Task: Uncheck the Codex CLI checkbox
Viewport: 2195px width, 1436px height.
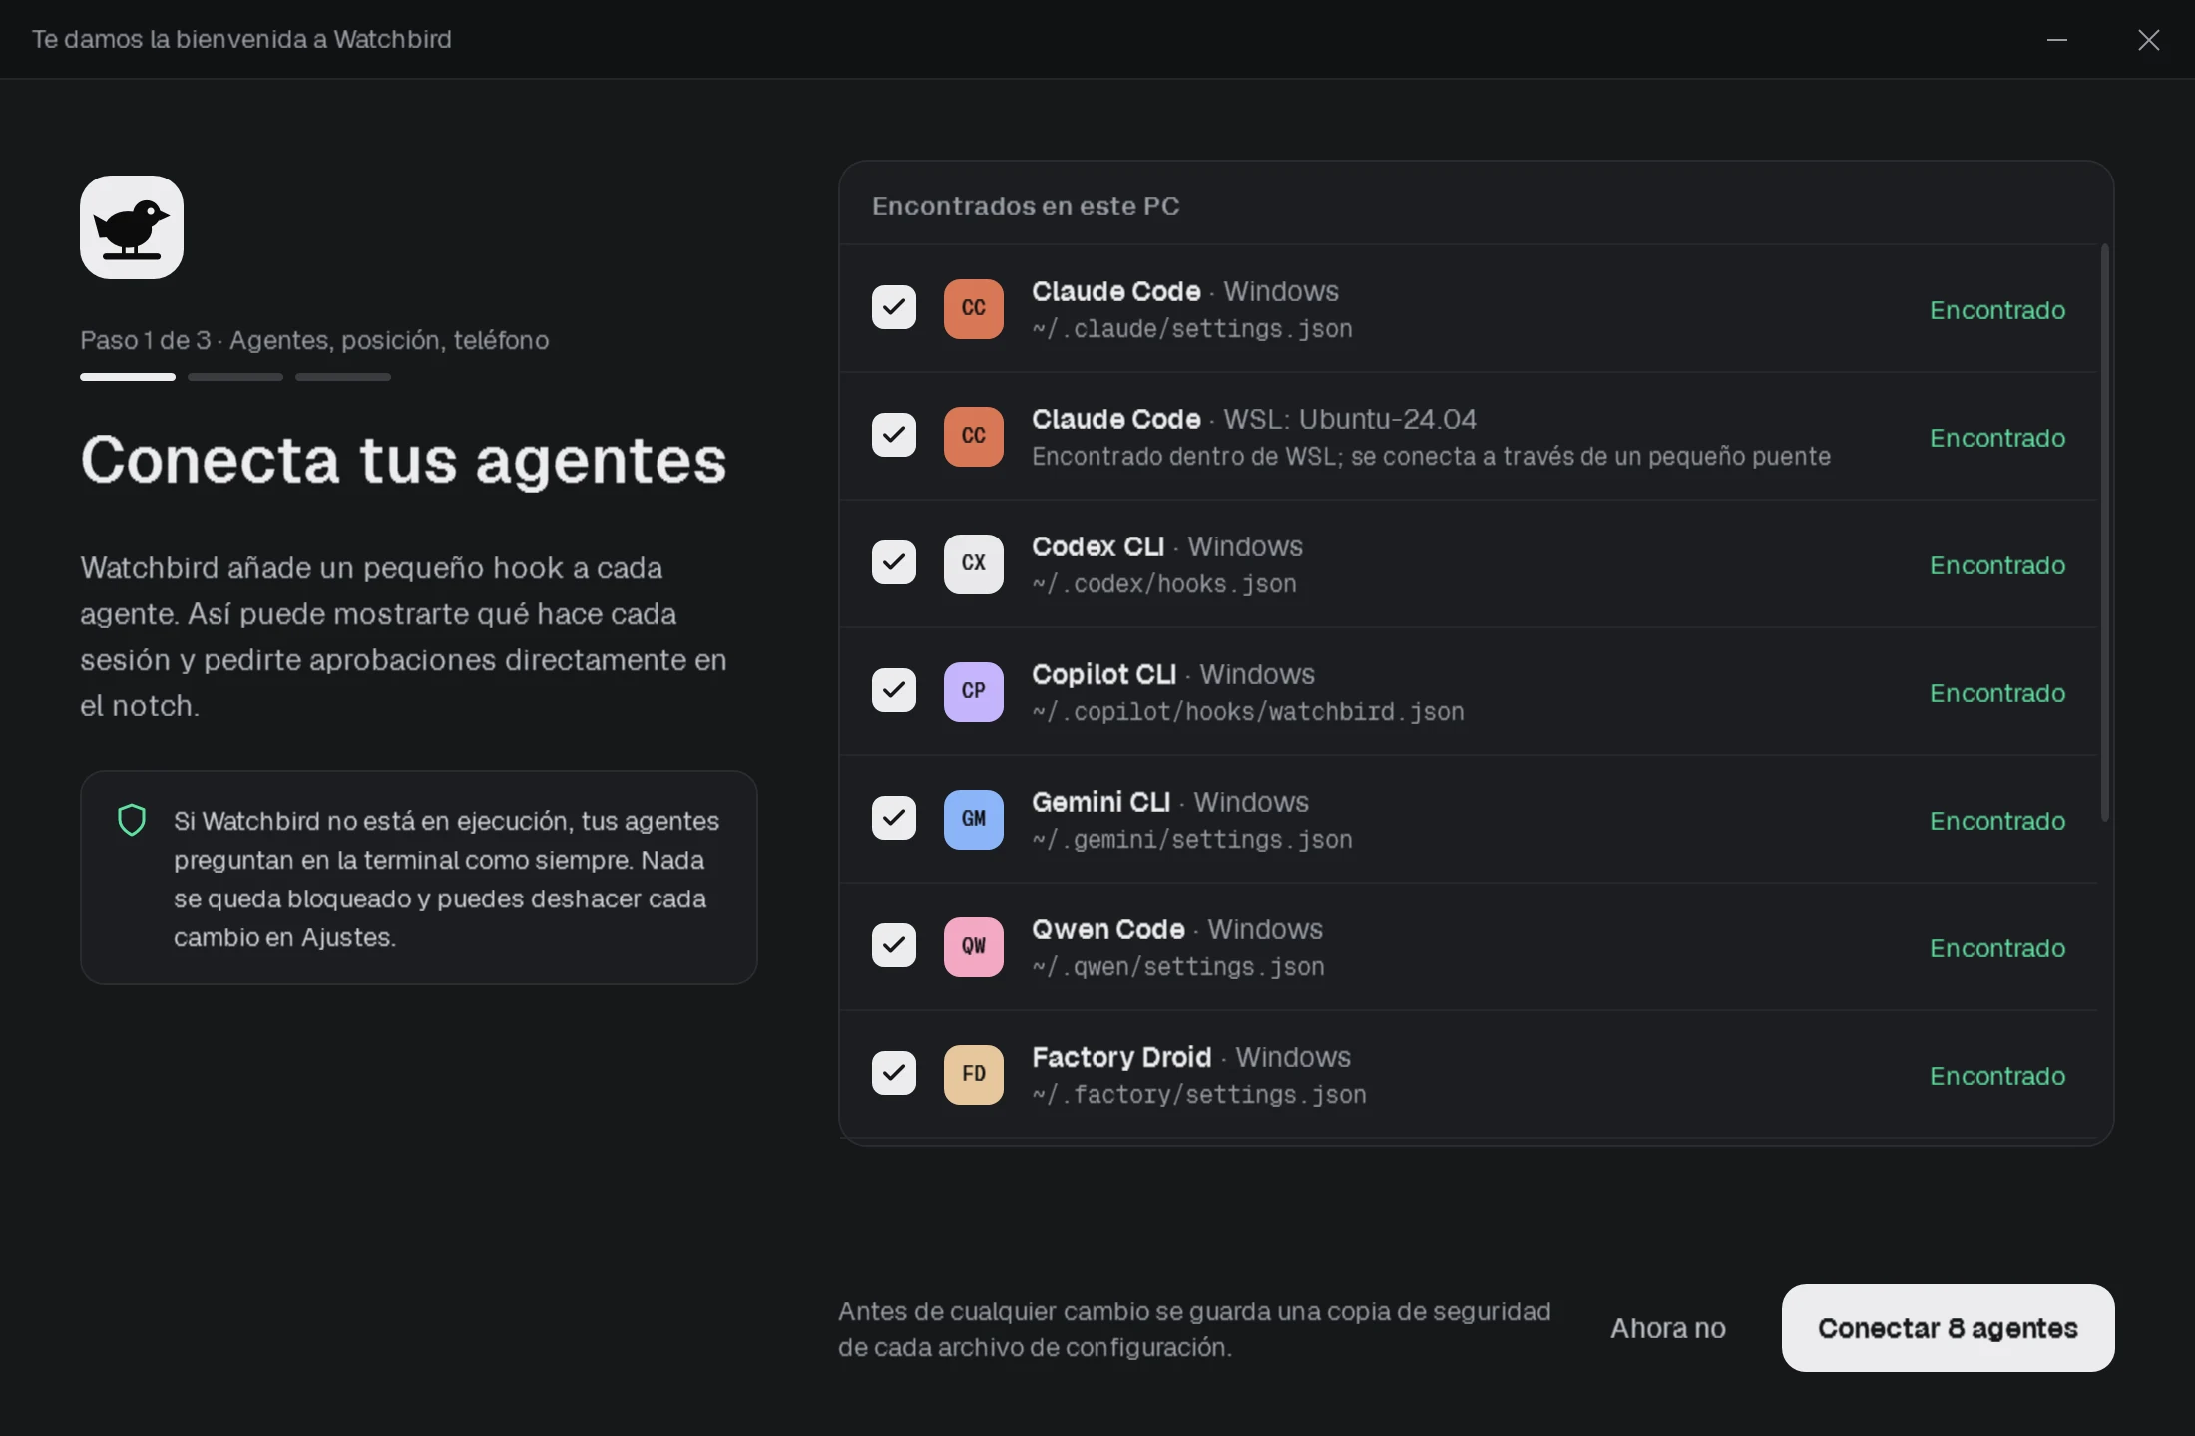Action: (x=894, y=562)
